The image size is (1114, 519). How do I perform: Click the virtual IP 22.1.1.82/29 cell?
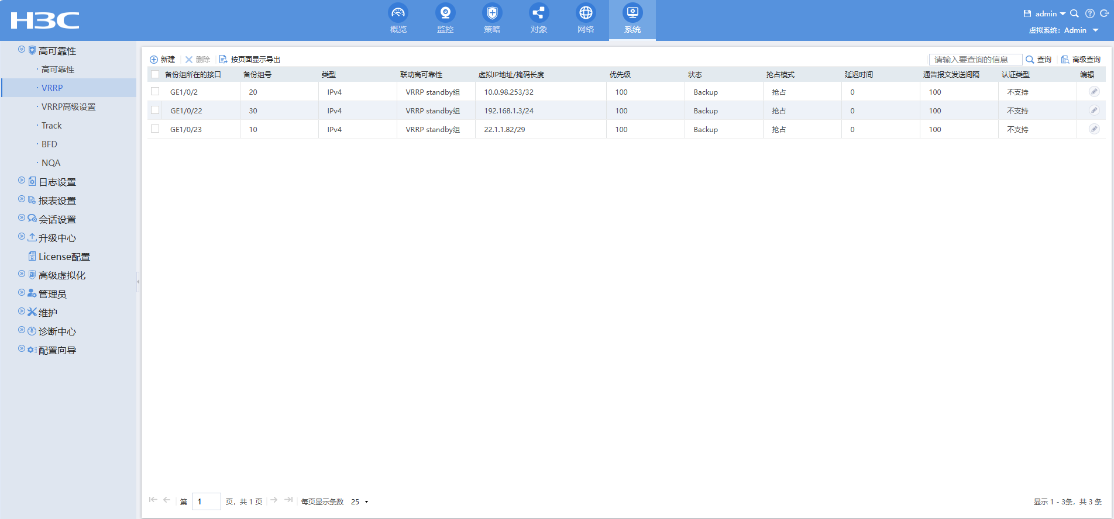(x=504, y=130)
